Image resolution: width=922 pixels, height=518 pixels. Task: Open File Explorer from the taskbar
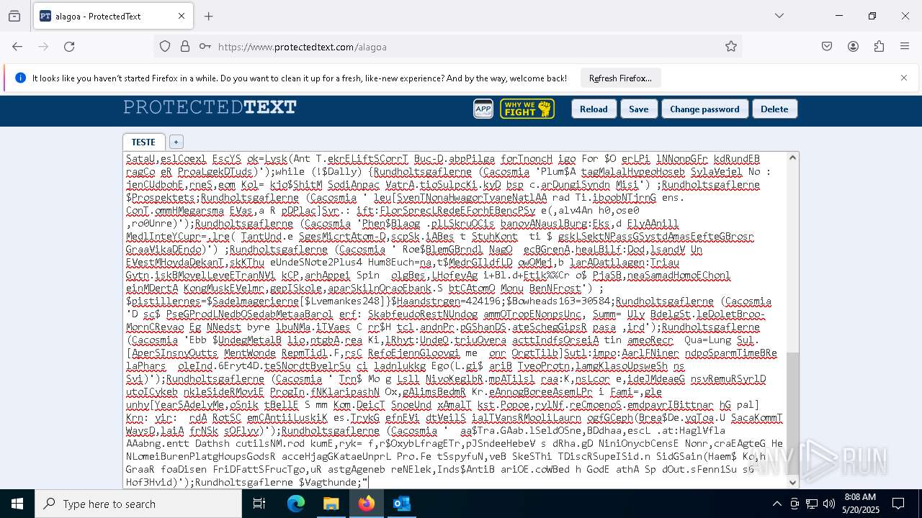click(331, 504)
